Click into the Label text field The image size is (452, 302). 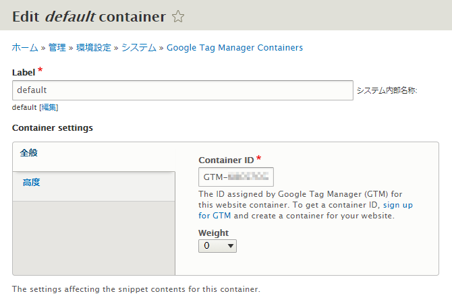(x=183, y=90)
